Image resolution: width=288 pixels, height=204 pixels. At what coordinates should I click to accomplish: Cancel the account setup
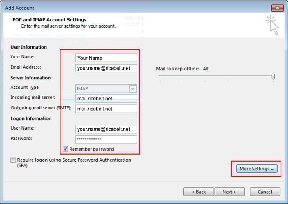coord(265,192)
